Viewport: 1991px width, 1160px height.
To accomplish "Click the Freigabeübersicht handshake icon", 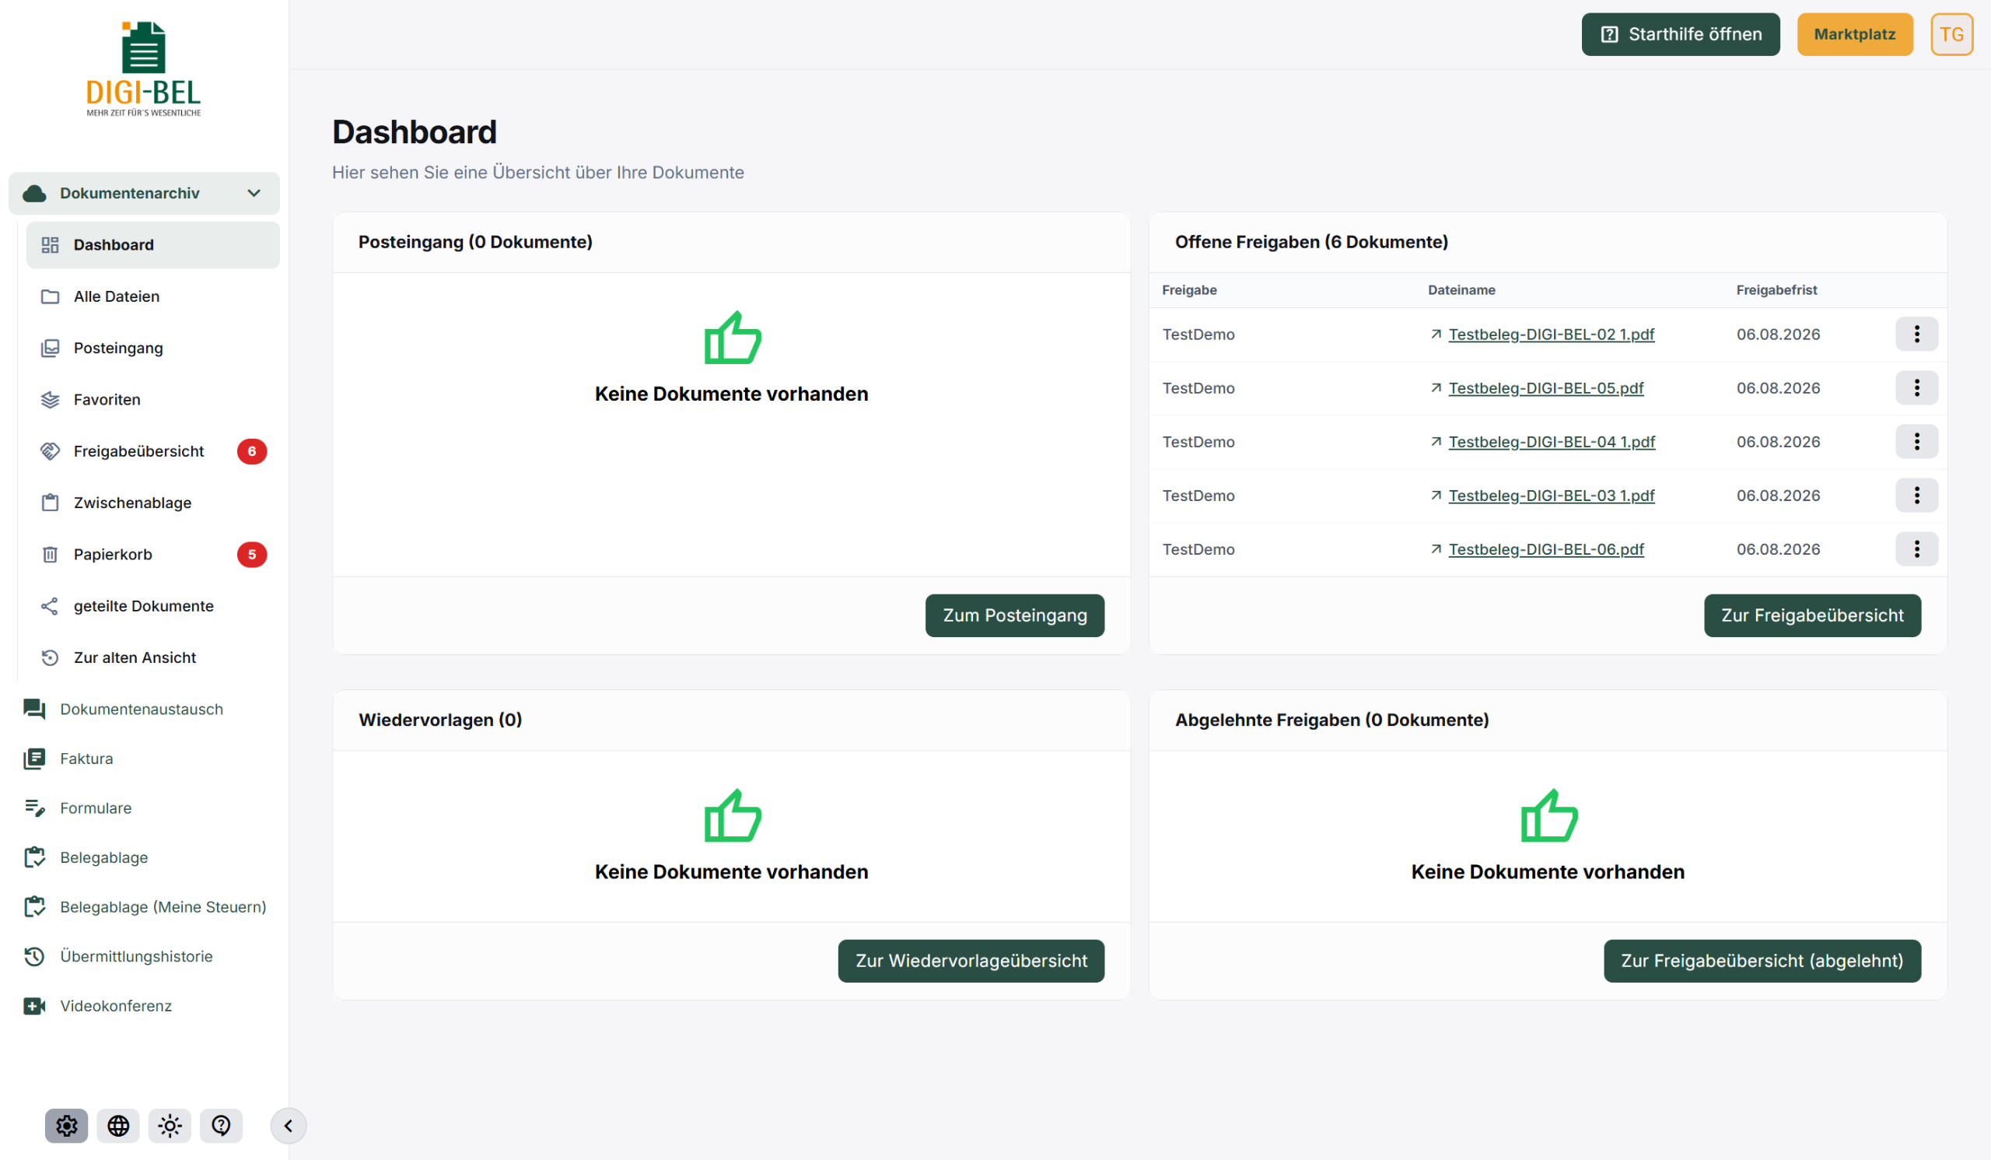I will pos(50,451).
